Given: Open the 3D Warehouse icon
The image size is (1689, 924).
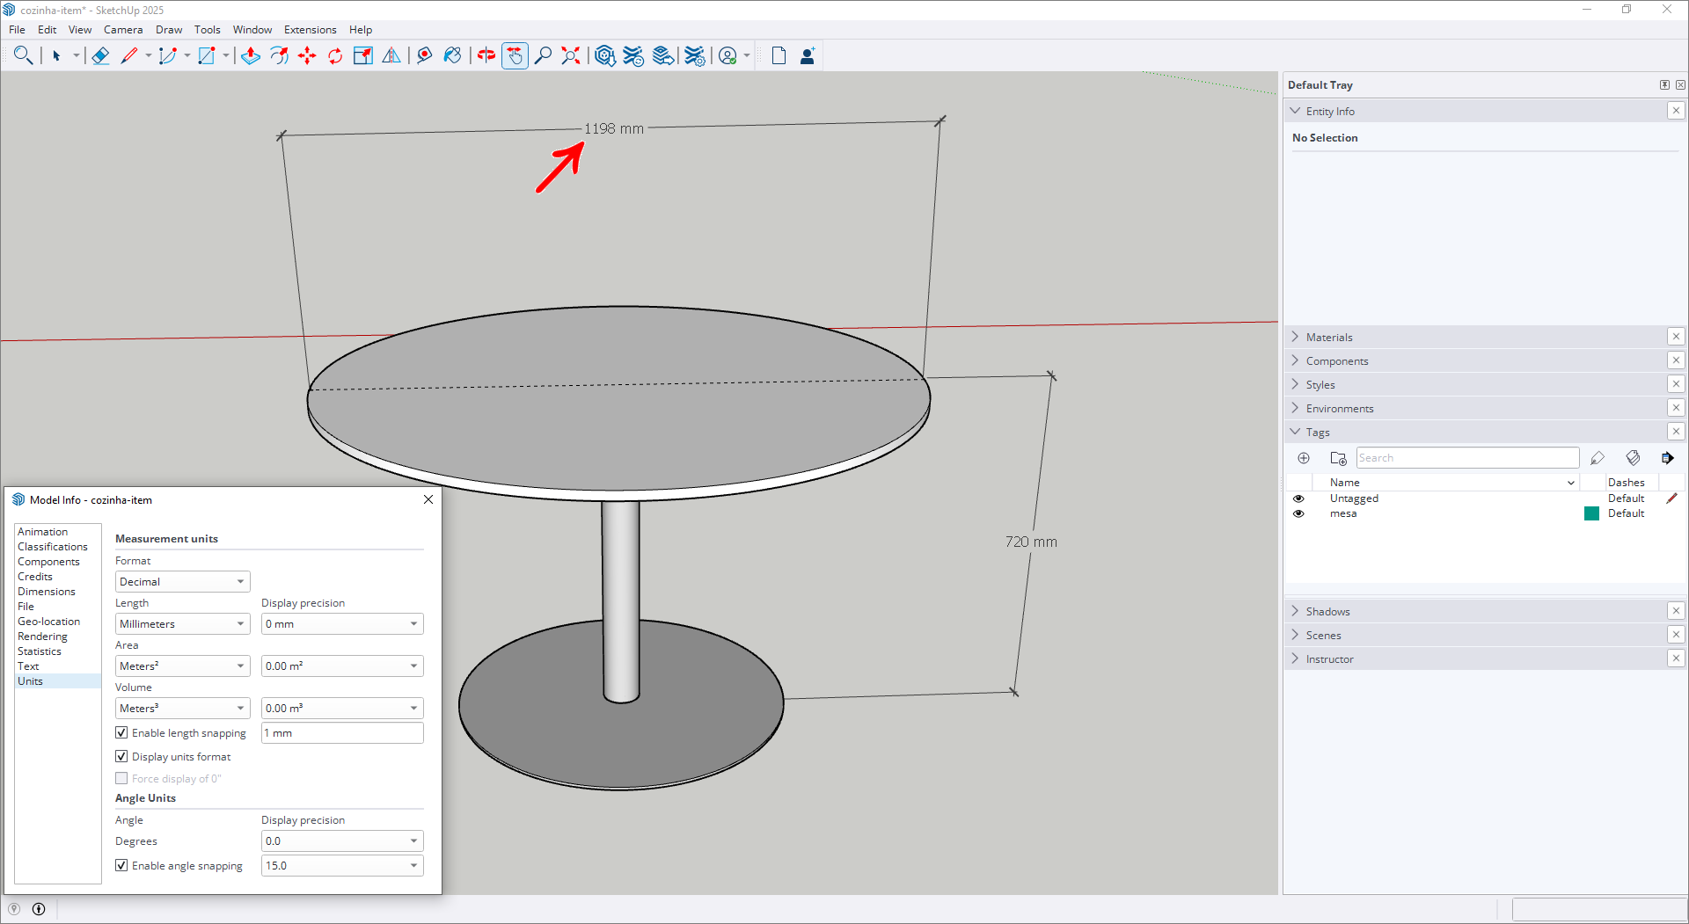Looking at the screenshot, I should pos(604,55).
